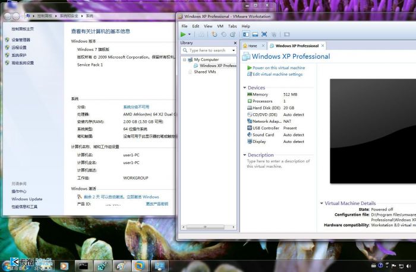Select the Memory device row
This screenshot has width=416, height=272.
click(272, 94)
